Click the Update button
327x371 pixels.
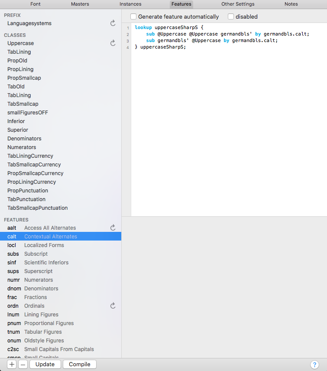click(45, 364)
